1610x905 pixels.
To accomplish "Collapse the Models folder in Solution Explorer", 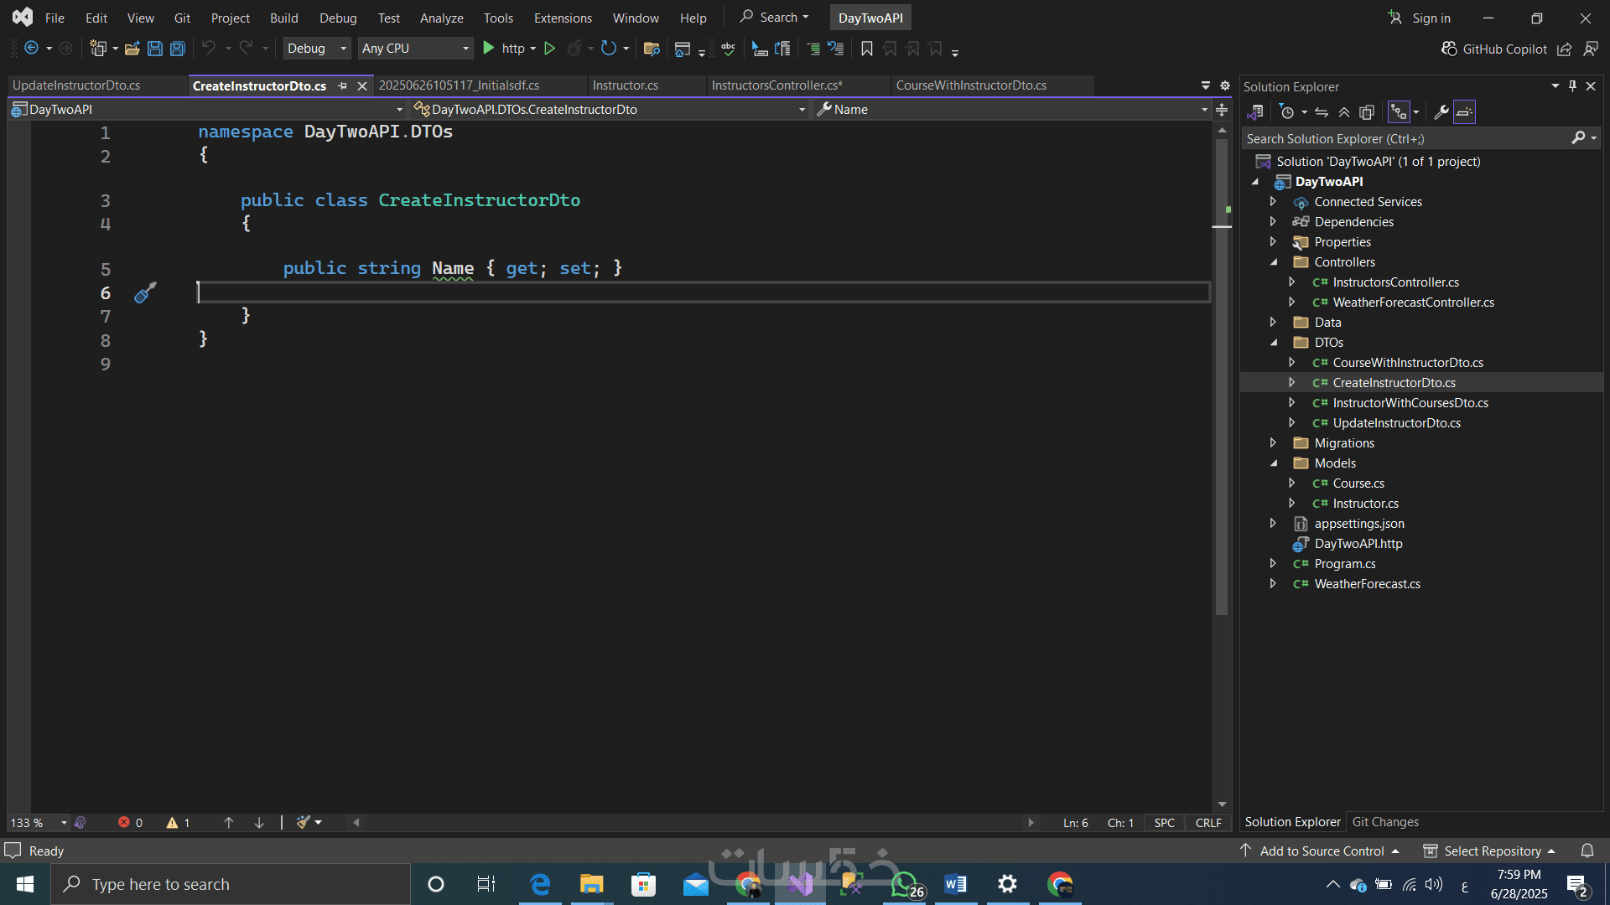I will [1274, 463].
